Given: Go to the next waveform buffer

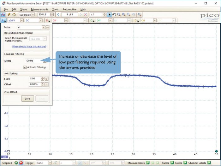Looking at the screenshot, I should (81, 14).
